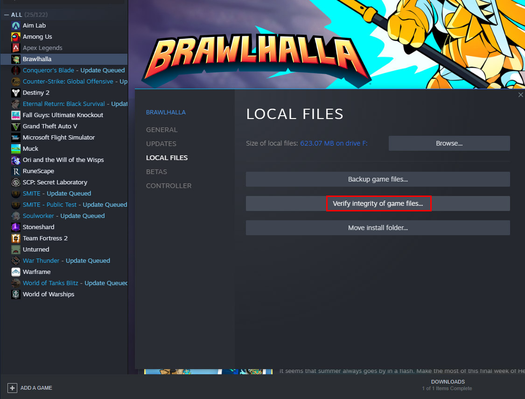Select the RuneScape icon

tap(15, 171)
